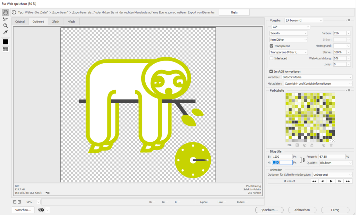356x215 pixels.
Task: Click the Speichern... button
Action: click(x=269, y=210)
